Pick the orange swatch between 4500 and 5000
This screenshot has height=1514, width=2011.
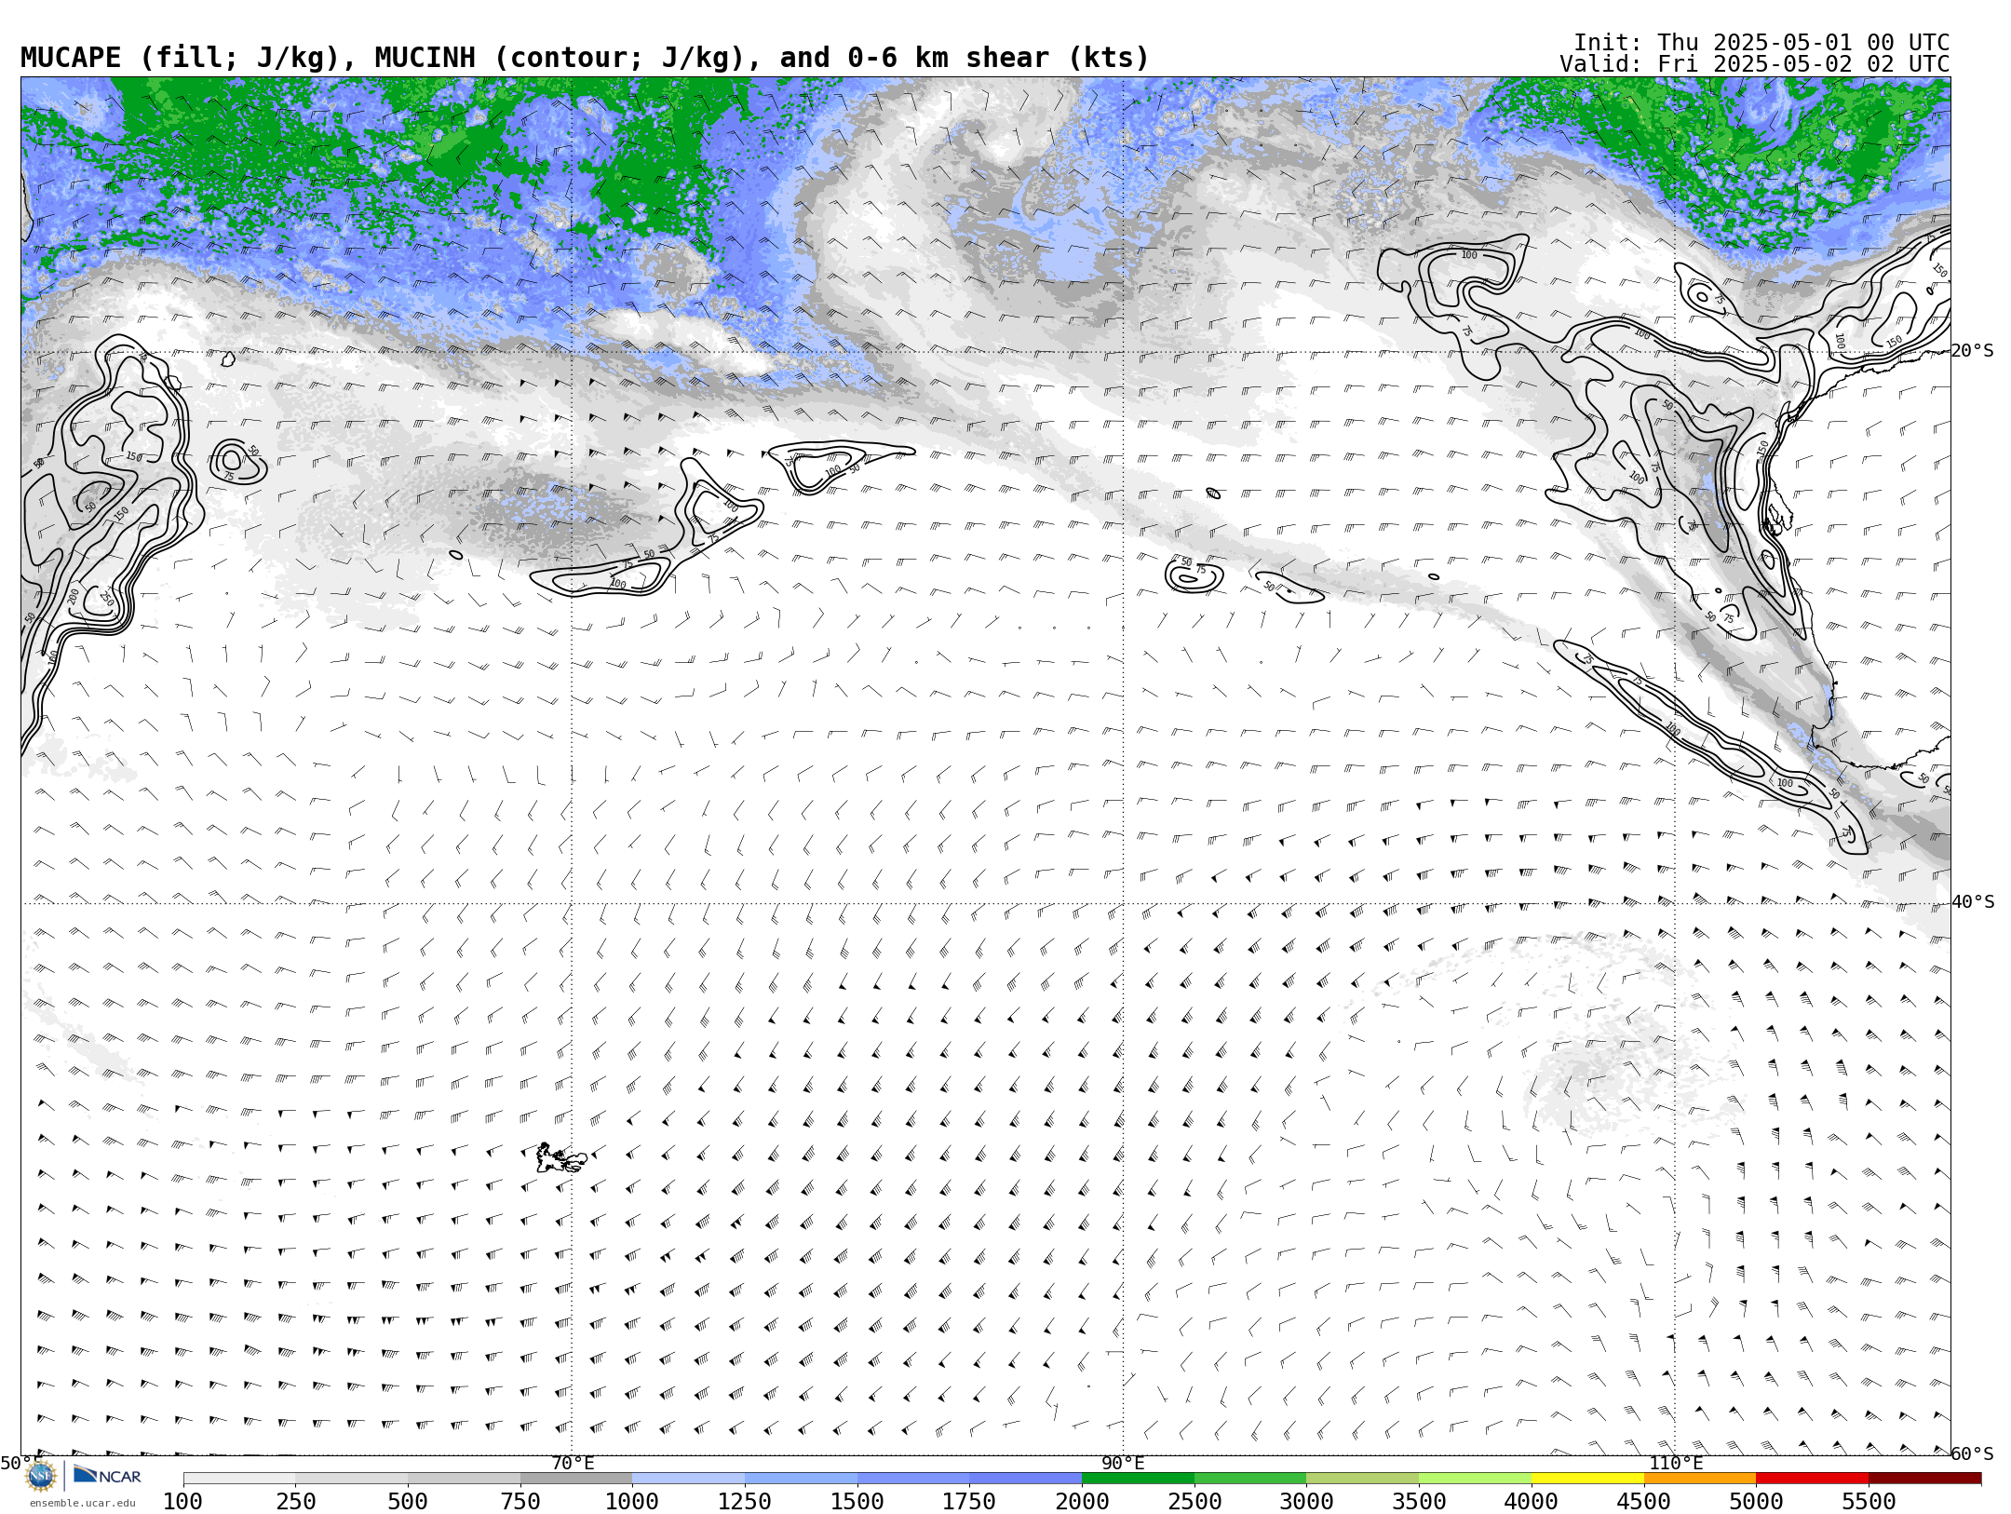coord(1699,1479)
